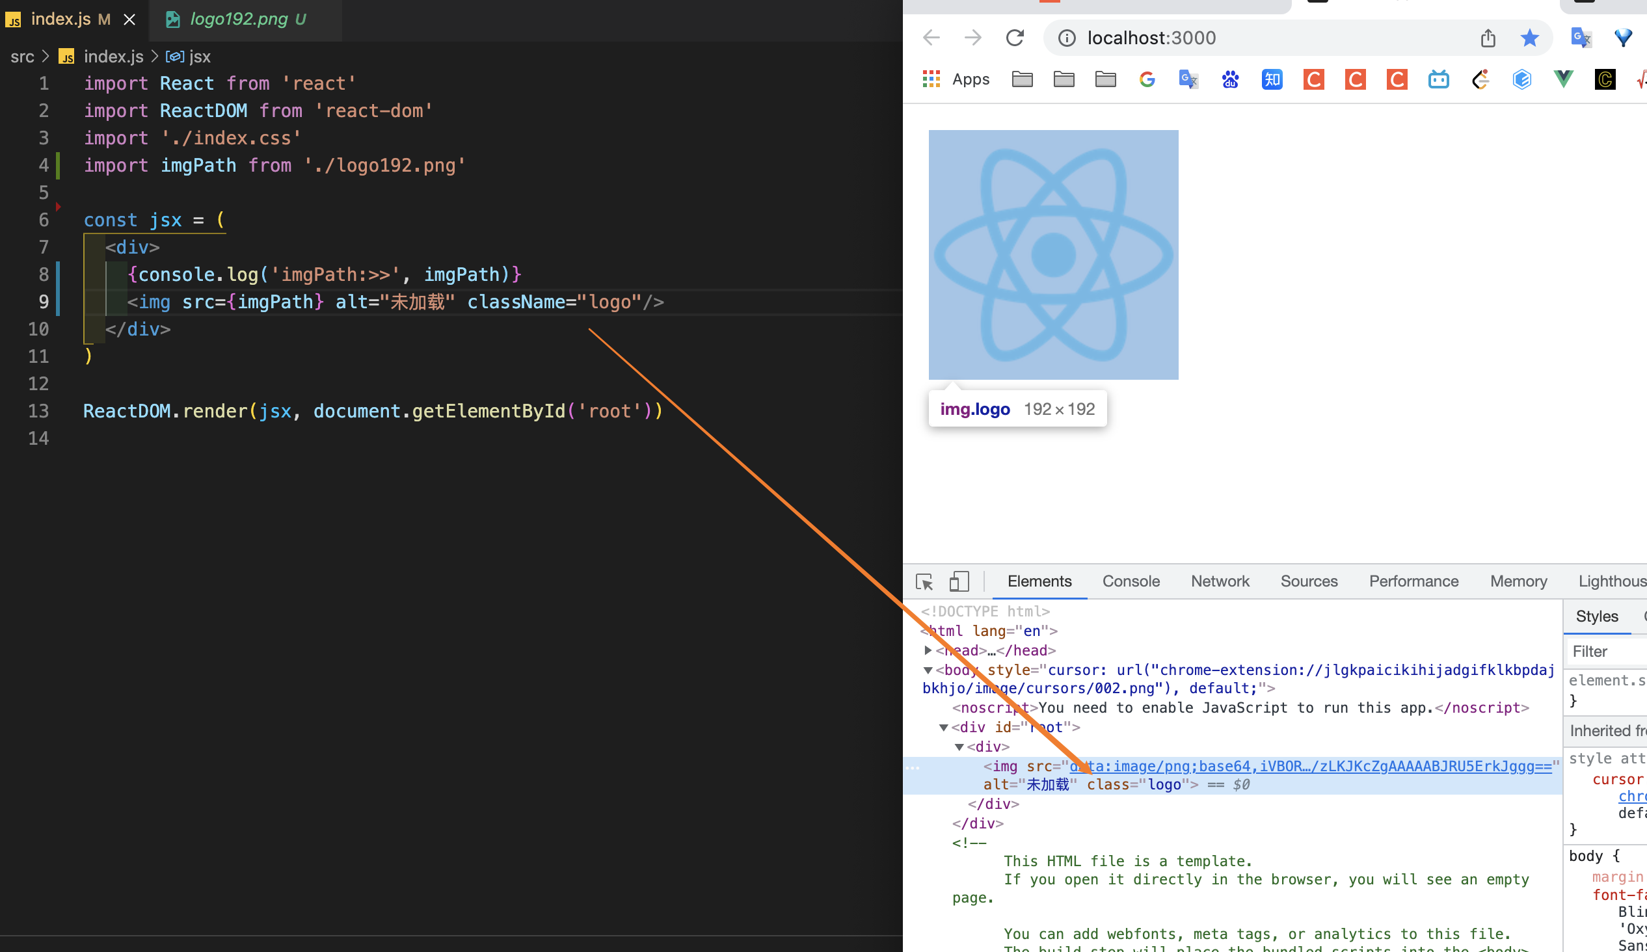Switch to the Console panel
The image size is (1647, 952).
coord(1131,581)
